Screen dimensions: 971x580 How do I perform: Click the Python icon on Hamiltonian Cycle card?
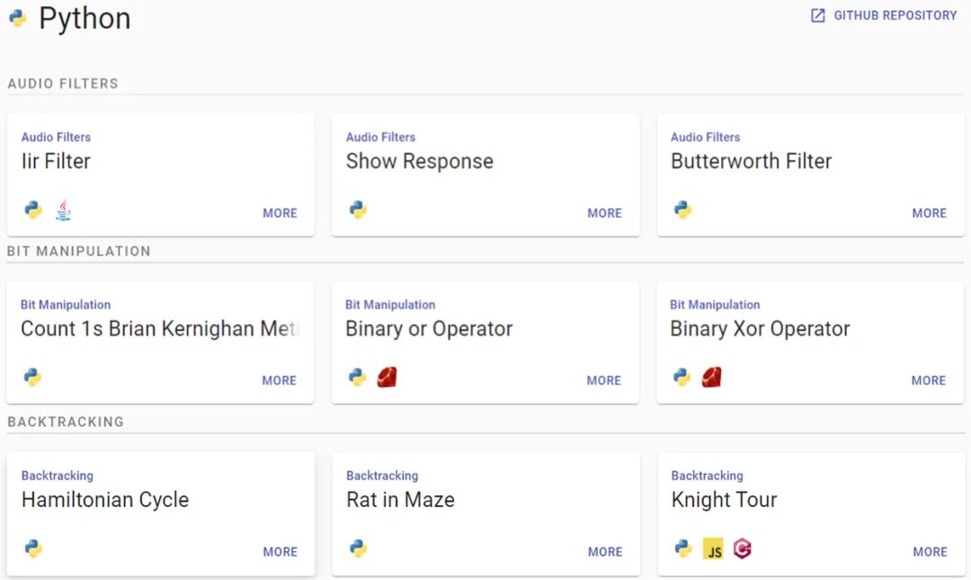click(x=33, y=549)
